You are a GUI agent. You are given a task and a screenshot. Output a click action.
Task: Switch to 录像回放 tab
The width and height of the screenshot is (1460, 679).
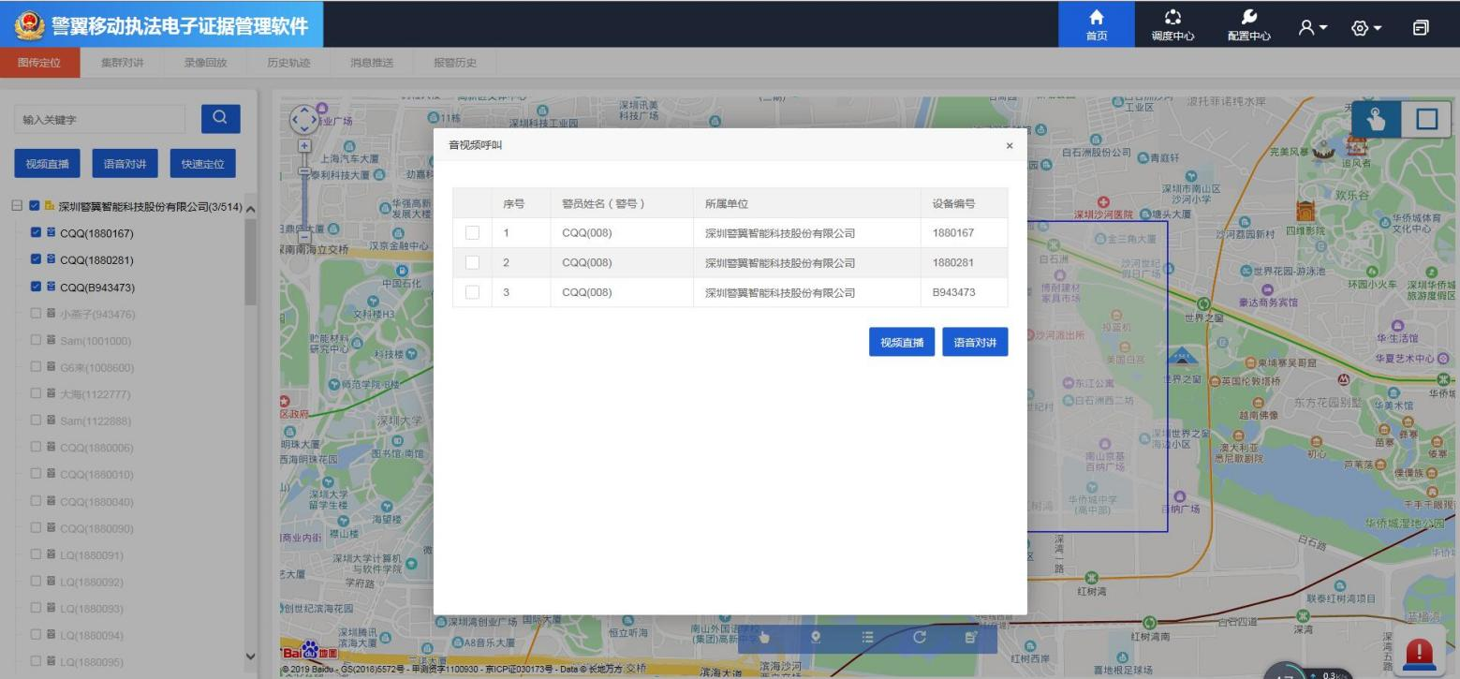(205, 63)
